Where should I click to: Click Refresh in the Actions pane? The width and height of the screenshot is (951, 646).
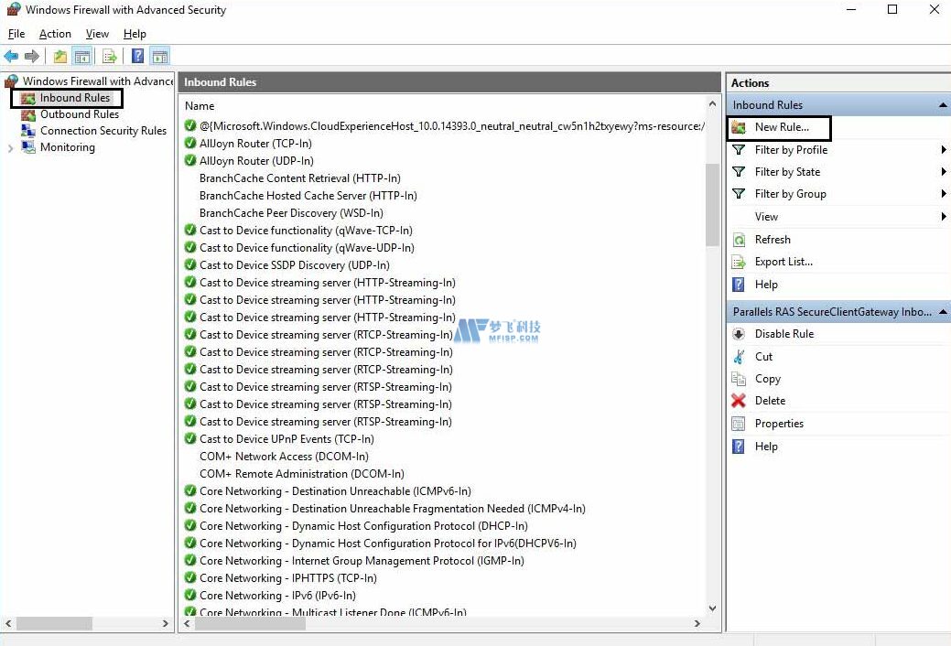(772, 240)
